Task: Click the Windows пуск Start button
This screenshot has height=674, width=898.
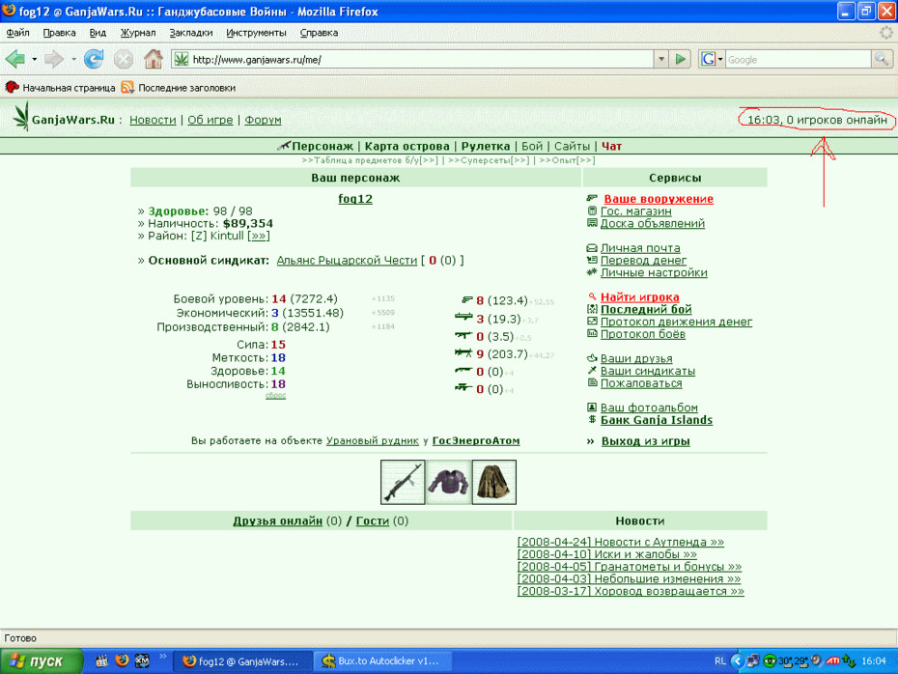Action: click(x=41, y=661)
